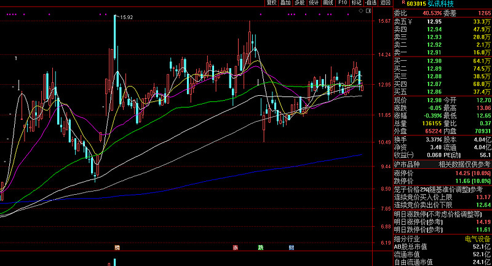This screenshot has width=492, height=266.
Task: Click the 财 financial event marker
Action: click(290, 248)
